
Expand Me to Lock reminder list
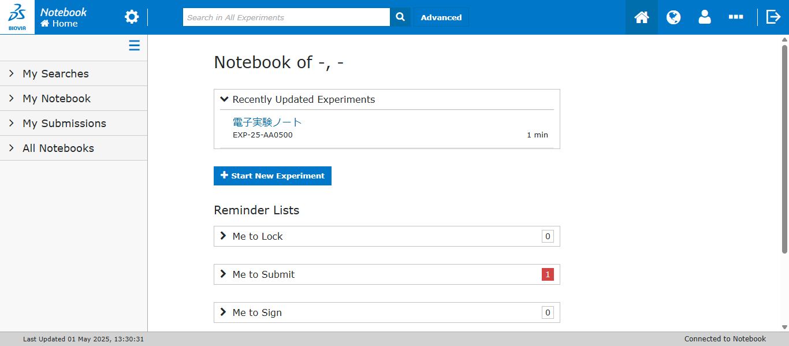click(386, 236)
